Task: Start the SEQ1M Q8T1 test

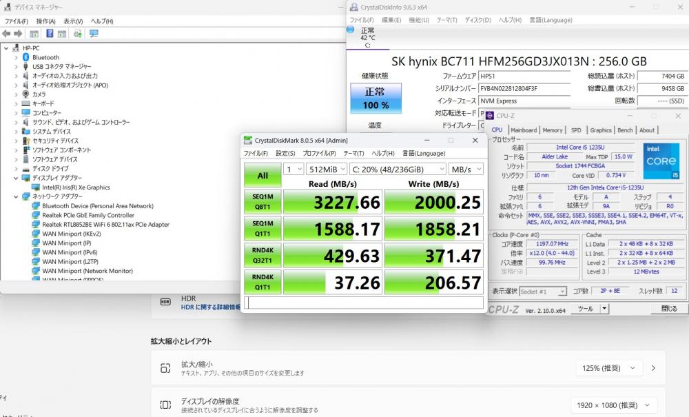Action: 263,202
